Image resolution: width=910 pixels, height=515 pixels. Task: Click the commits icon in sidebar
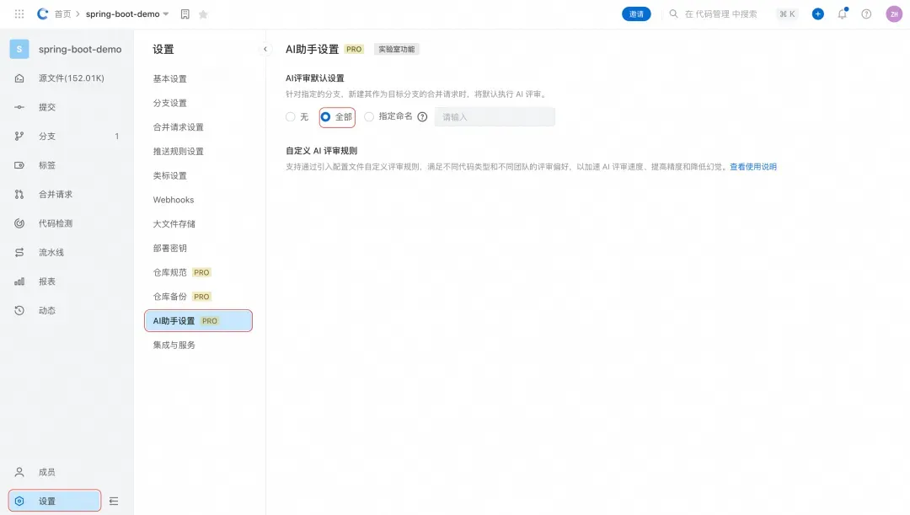(19, 107)
